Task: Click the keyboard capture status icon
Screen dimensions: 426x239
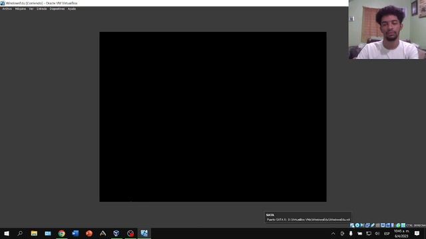Action: click(x=403, y=225)
